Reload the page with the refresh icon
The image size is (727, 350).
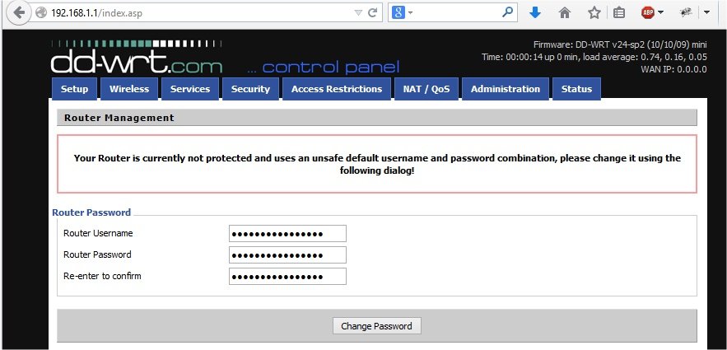pyautogui.click(x=373, y=13)
